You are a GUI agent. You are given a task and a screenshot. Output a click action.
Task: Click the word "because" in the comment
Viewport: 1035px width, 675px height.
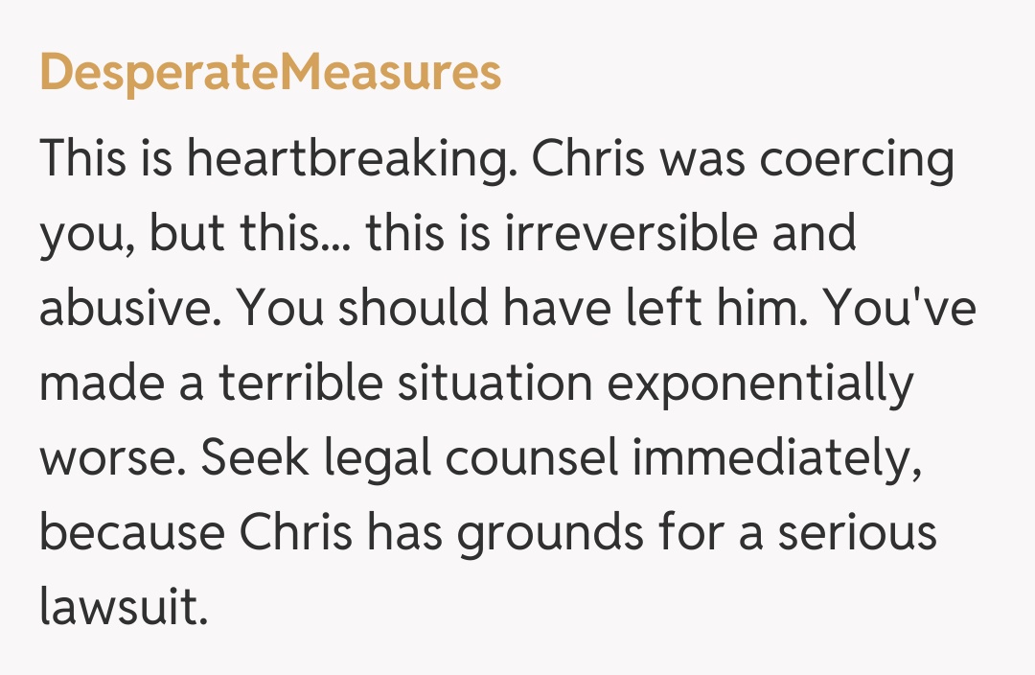(130, 534)
